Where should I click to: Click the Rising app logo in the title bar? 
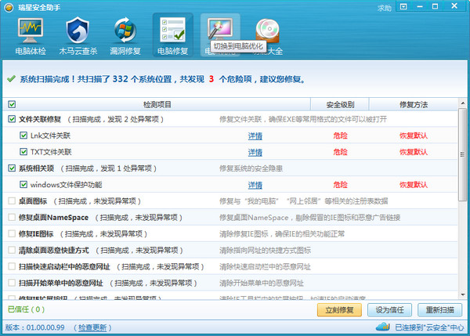point(8,7)
